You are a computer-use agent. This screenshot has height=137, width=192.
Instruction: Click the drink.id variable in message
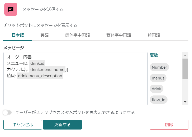click(38, 63)
